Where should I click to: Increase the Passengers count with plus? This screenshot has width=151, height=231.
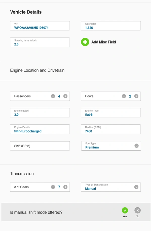pyautogui.click(x=65, y=96)
